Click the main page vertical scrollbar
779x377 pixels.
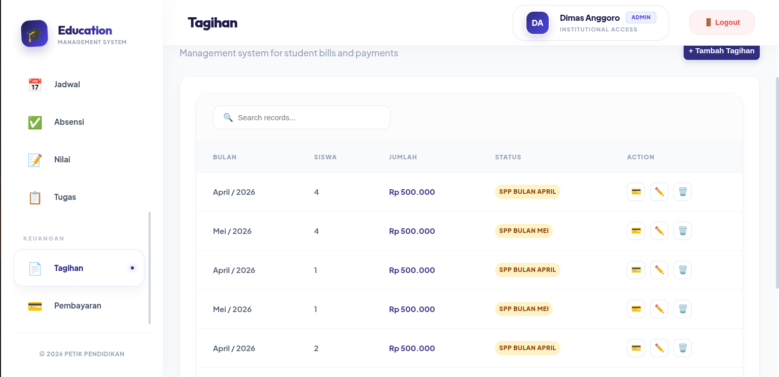777,183
